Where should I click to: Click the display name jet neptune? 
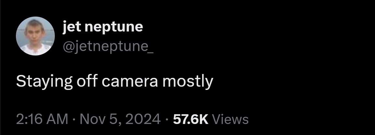pos(103,27)
